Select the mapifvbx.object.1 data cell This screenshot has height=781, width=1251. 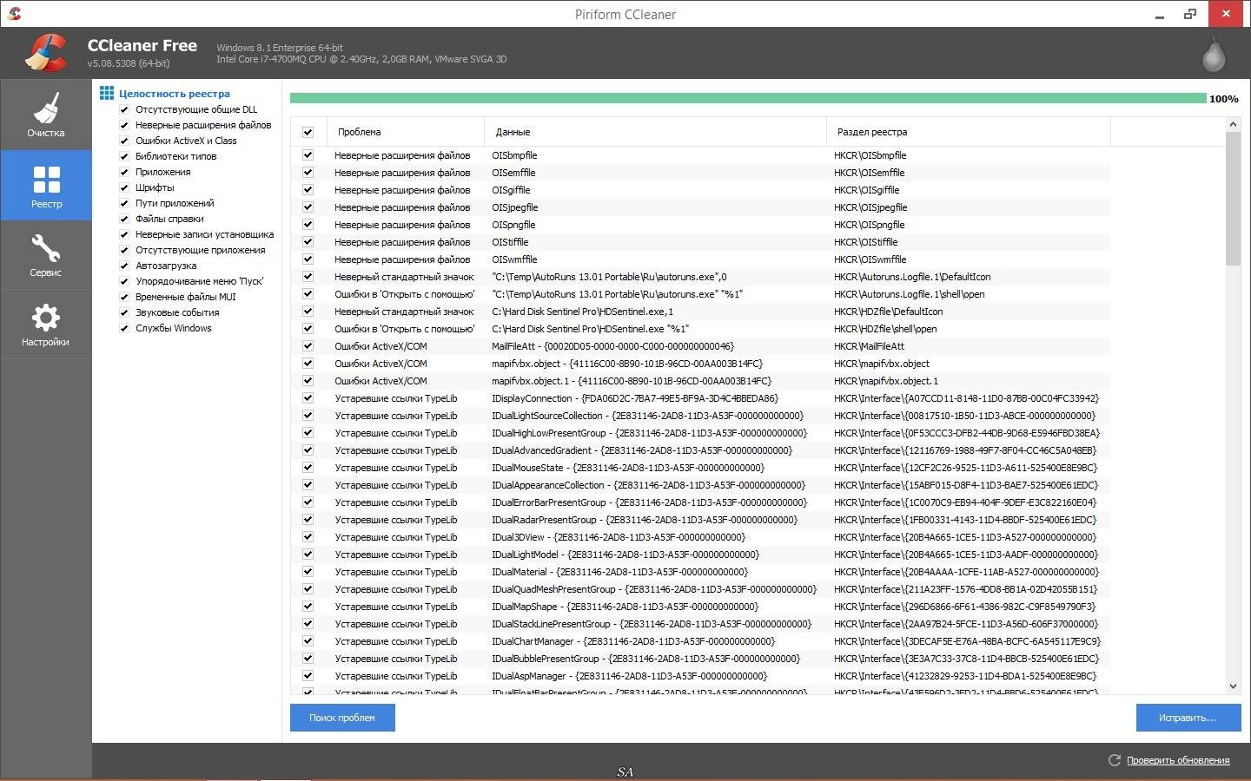click(632, 381)
